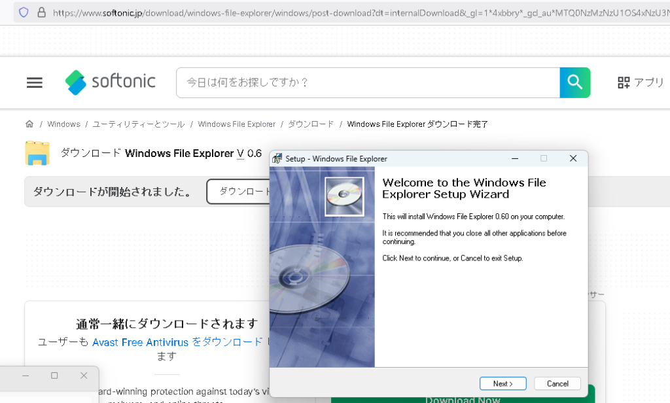Open the ダウンロード breadcrumb link
Screen dimensions: 670x403
click(x=311, y=124)
